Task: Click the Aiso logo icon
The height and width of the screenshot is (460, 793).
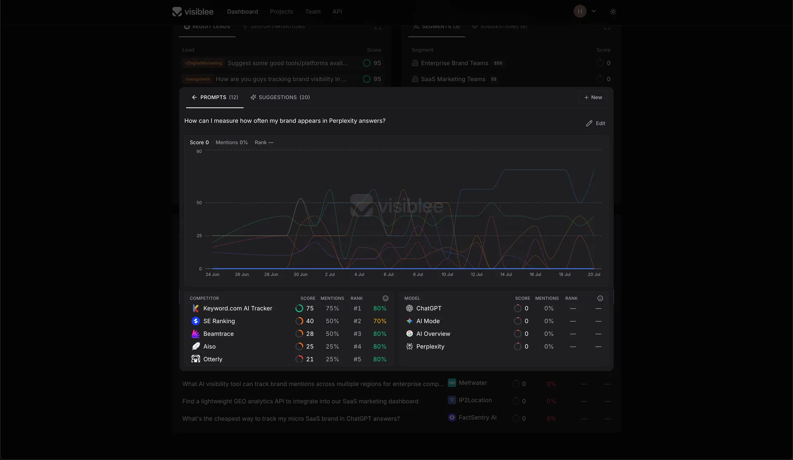Action: point(196,346)
